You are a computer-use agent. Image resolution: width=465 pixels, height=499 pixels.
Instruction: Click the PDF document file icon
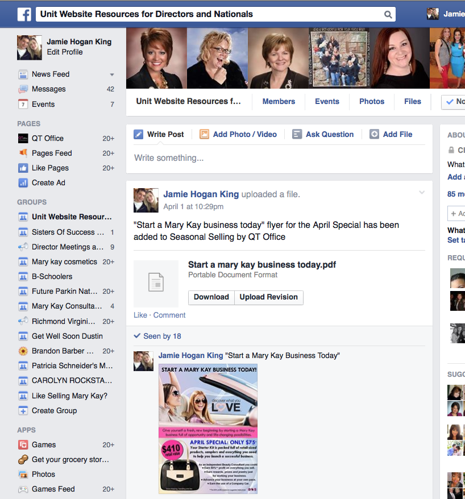pos(156,282)
